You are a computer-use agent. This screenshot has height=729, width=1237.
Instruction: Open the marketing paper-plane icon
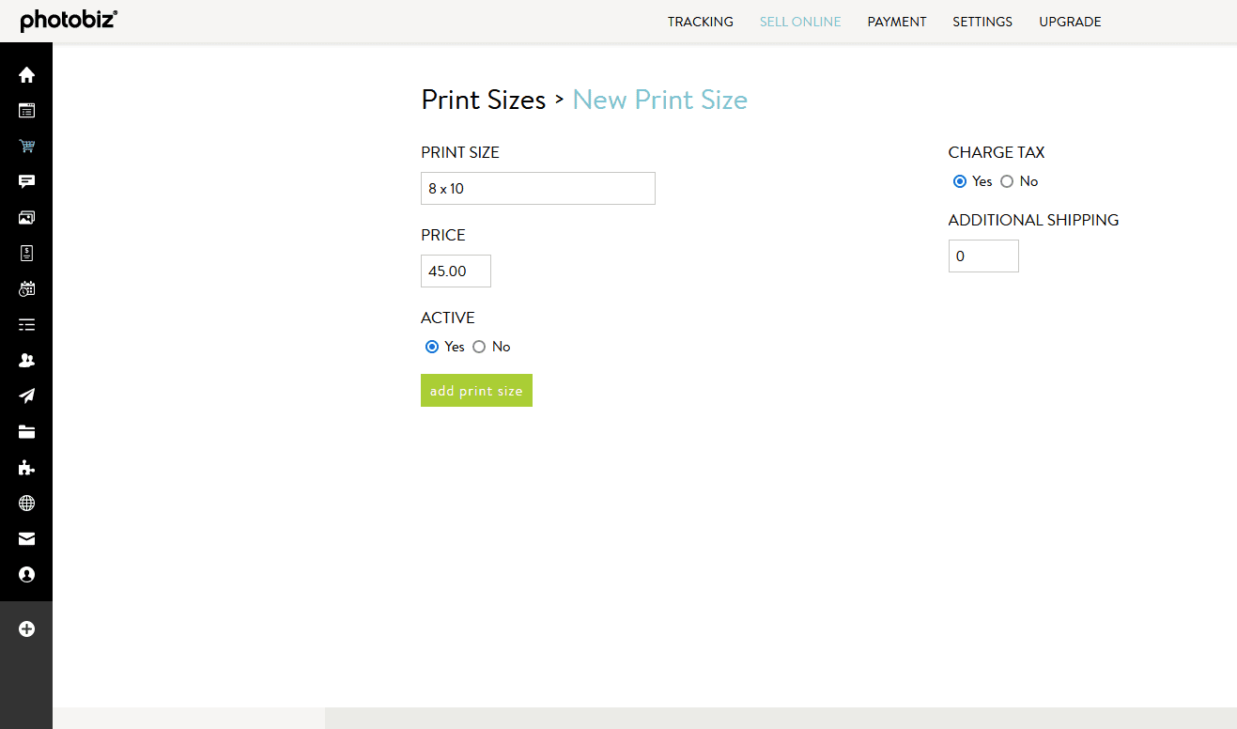point(26,396)
